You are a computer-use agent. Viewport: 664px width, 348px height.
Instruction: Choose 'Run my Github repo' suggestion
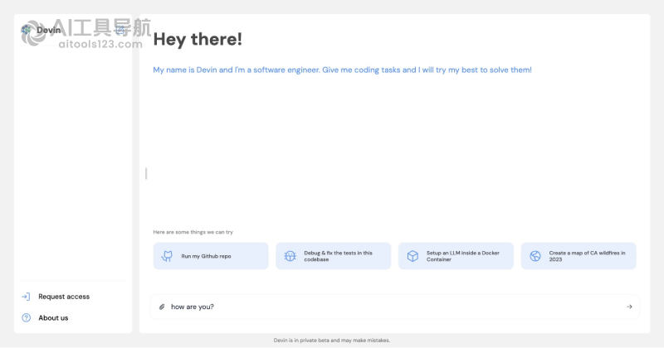click(x=211, y=256)
